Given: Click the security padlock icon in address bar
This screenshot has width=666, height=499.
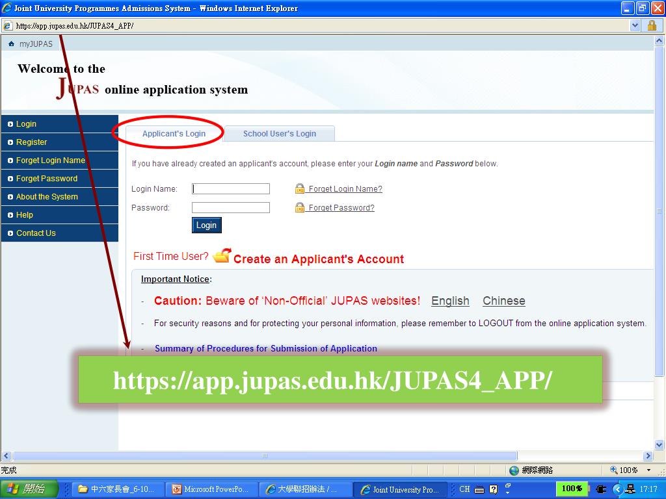Looking at the screenshot, I should (652, 25).
